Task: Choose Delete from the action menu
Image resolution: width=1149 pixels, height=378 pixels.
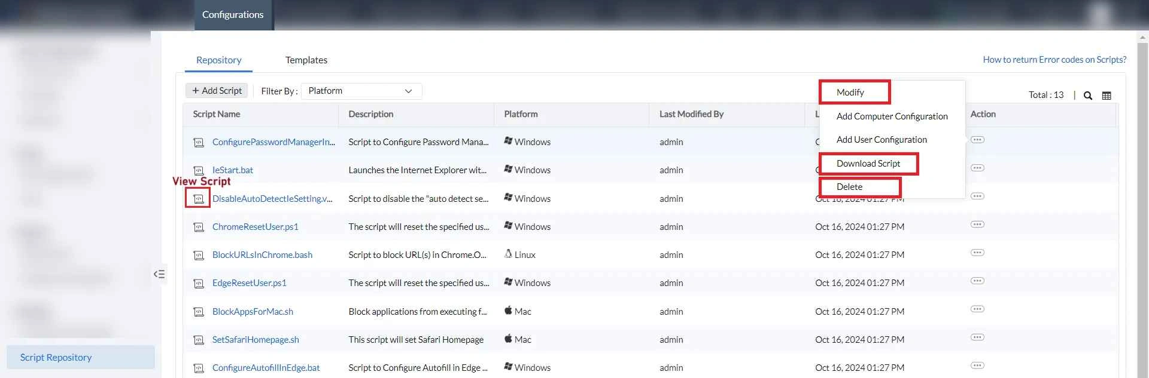Action: [849, 187]
